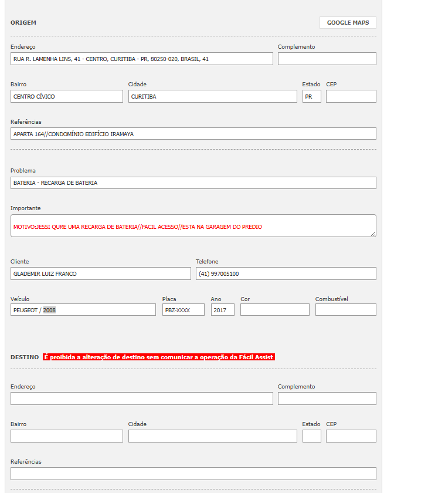
Task: Focus the destination CEP field
Action: pyautogui.click(x=351, y=436)
